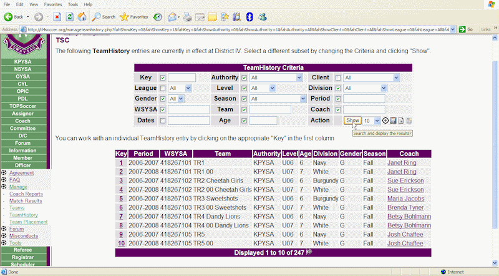Image resolution: width=499 pixels, height=276 pixels.
Task: Click into the Team criteria text field
Action: tap(270, 110)
